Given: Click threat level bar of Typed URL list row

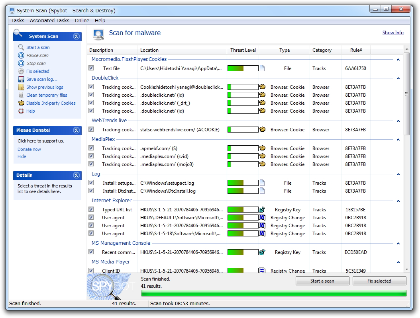Looking at the screenshot, I should coord(243,209).
